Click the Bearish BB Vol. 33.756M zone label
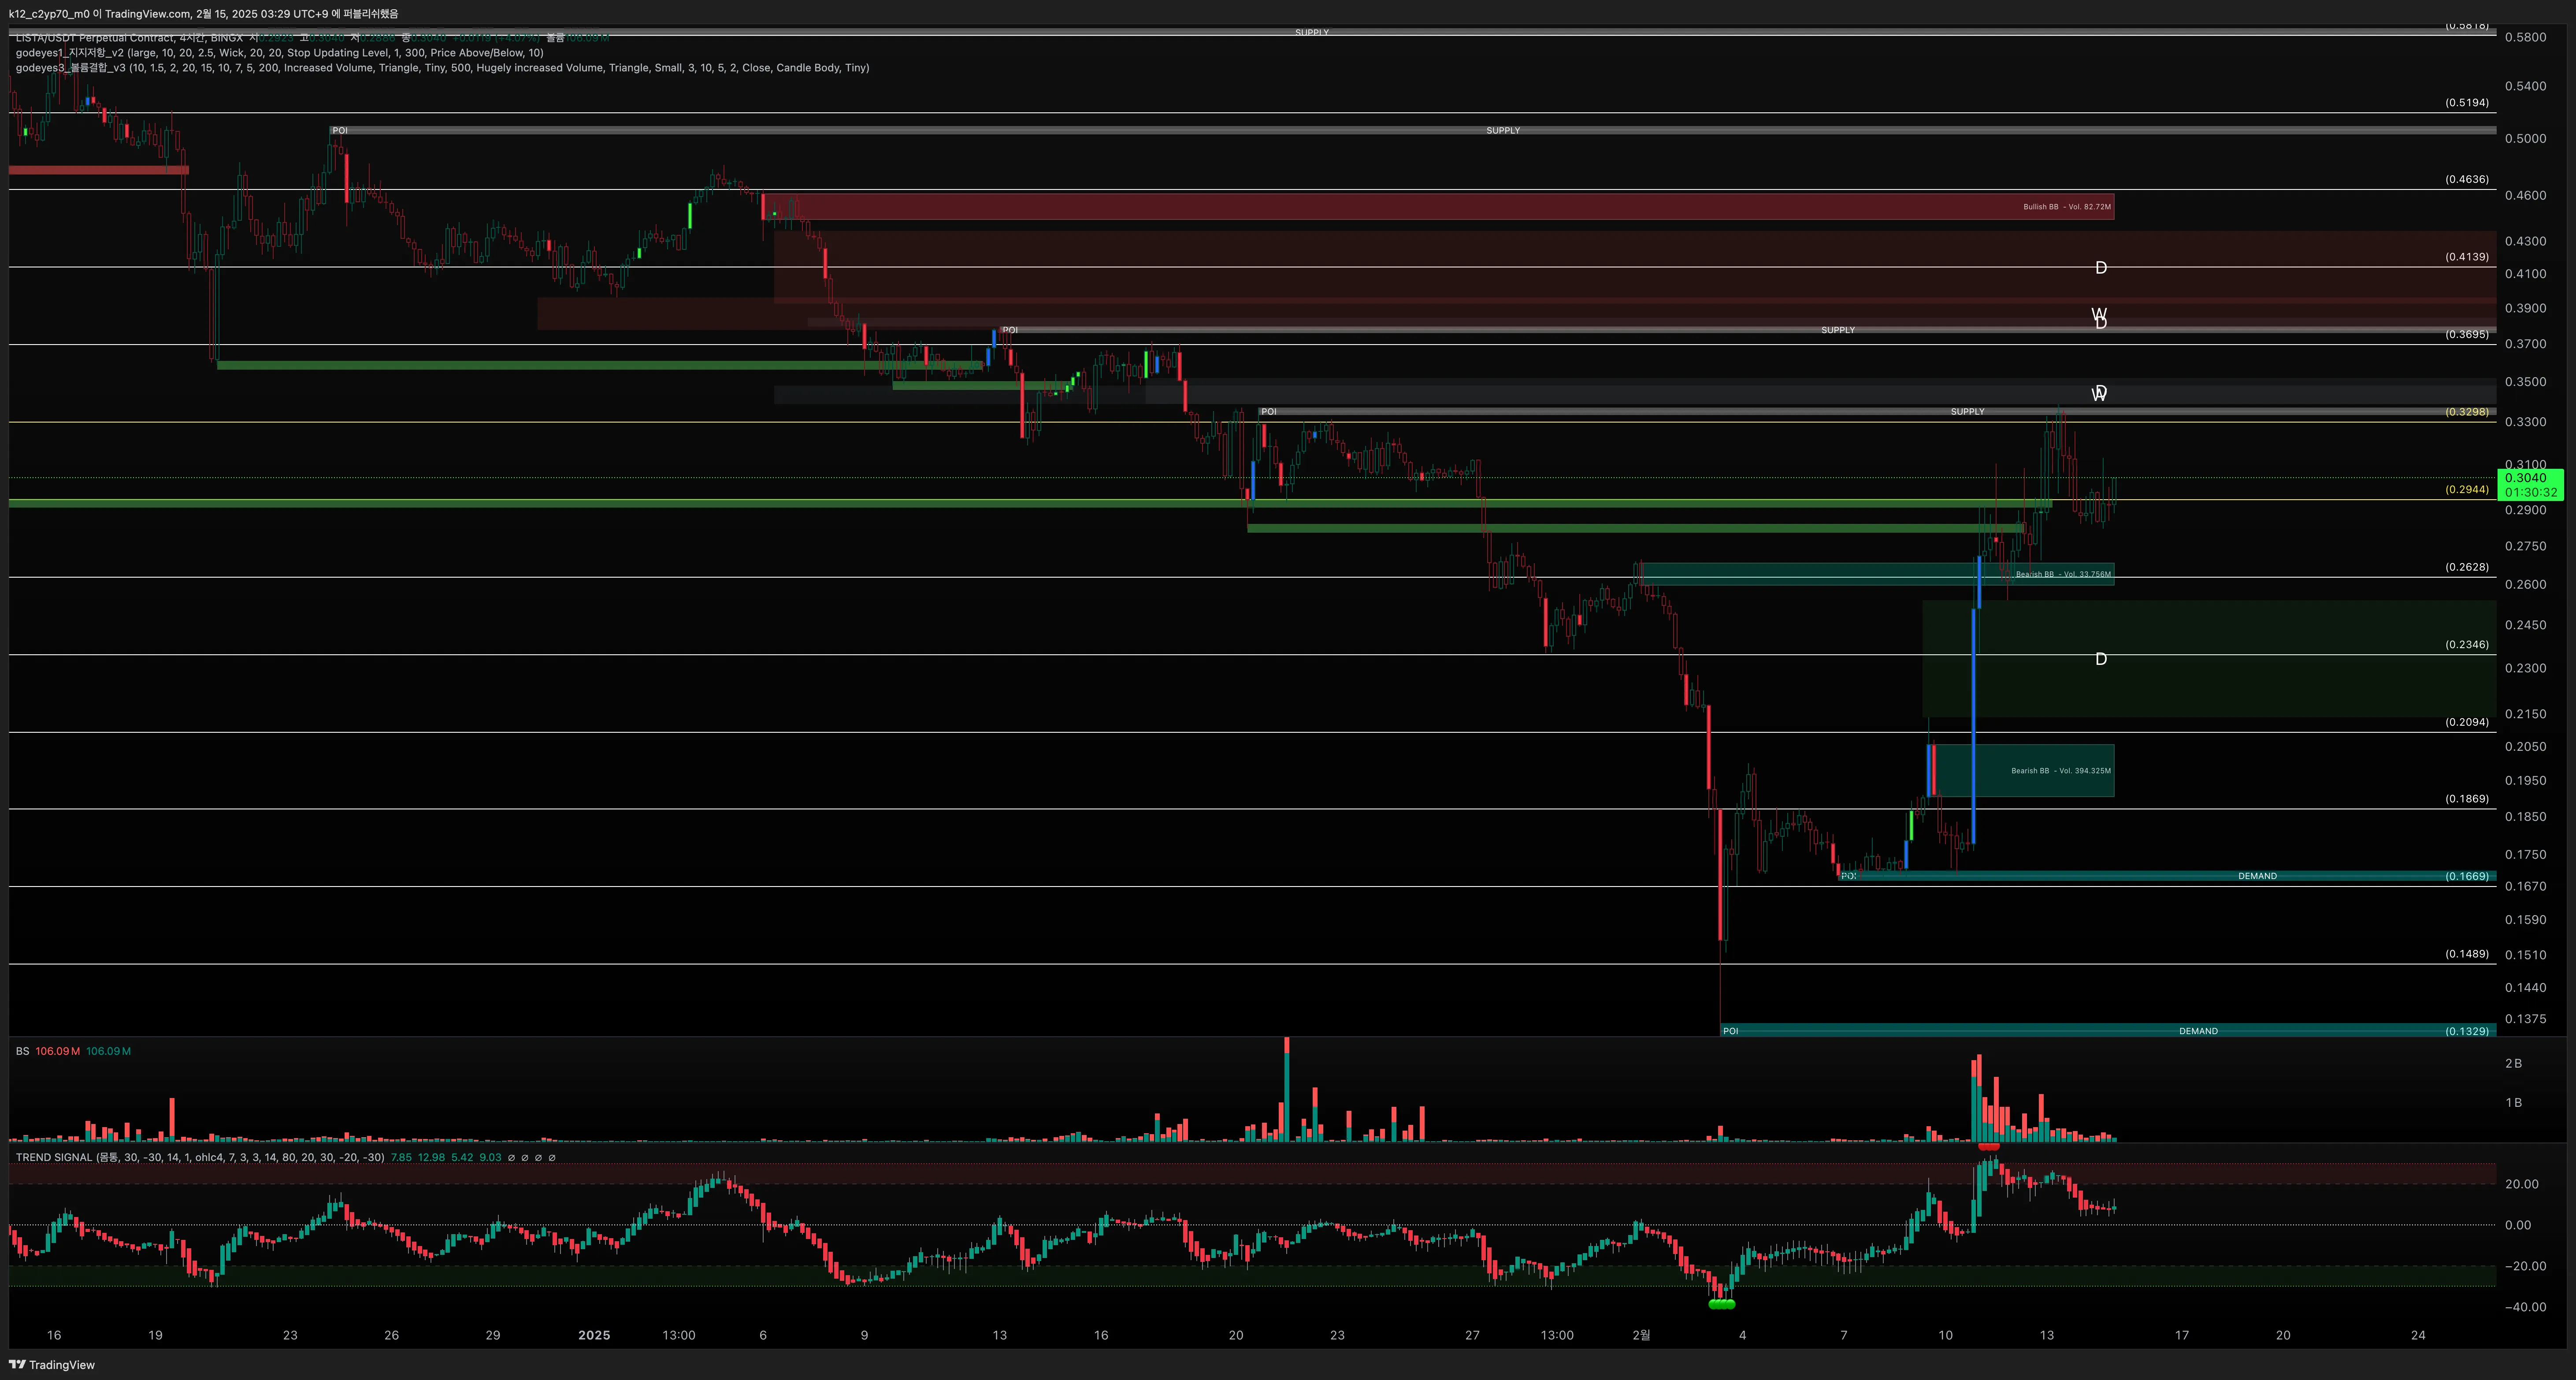Image resolution: width=2576 pixels, height=1380 pixels. point(2063,574)
